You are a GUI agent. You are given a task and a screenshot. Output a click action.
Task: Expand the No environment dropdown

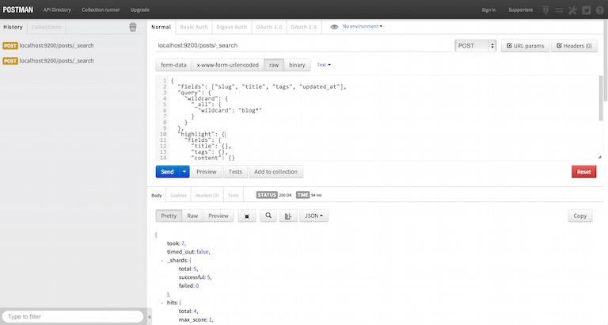[x=363, y=27]
